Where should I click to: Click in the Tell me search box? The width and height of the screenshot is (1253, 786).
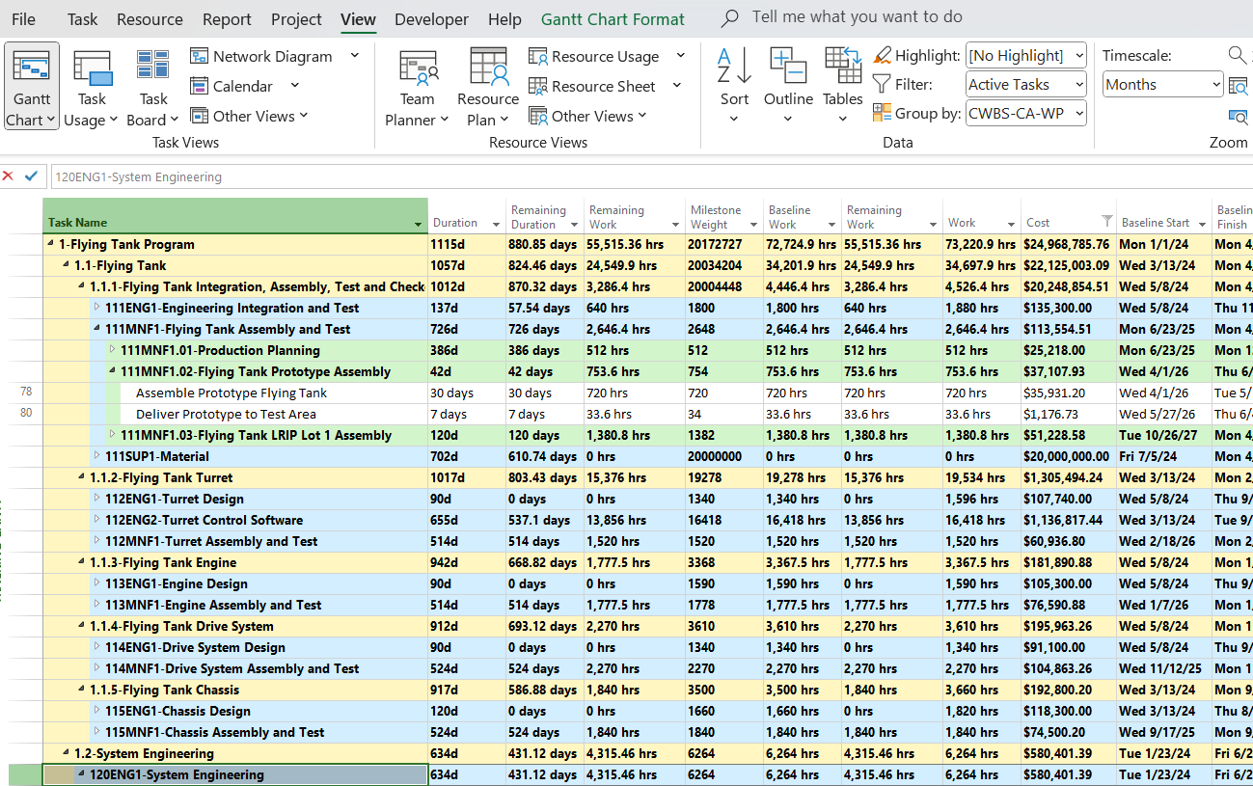[857, 17]
